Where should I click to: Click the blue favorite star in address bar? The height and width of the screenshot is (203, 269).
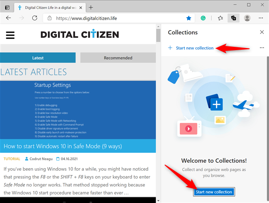click(188, 18)
